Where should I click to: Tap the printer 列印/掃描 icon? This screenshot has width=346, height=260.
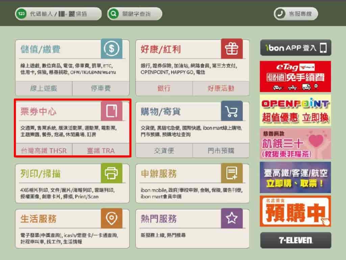click(x=112, y=173)
